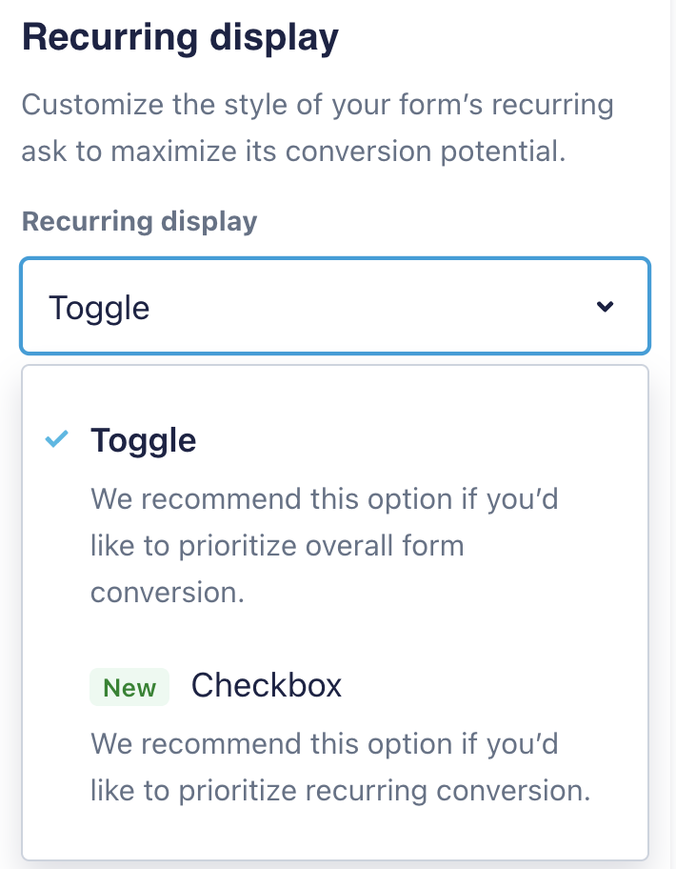Click the dropdown chevron arrow icon
The width and height of the screenshot is (676, 869).
pyautogui.click(x=605, y=307)
